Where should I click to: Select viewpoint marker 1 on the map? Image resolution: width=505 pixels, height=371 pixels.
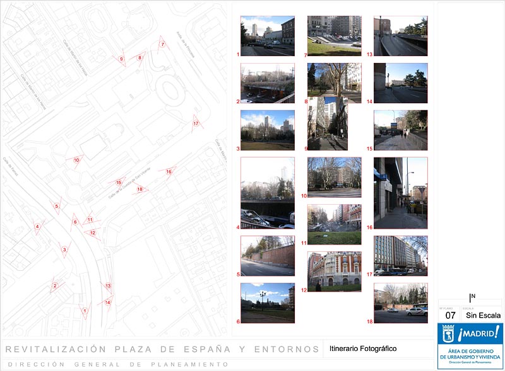[84, 310]
